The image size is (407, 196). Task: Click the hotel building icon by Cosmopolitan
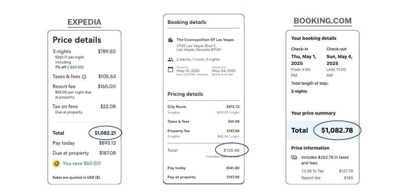[x=171, y=40]
